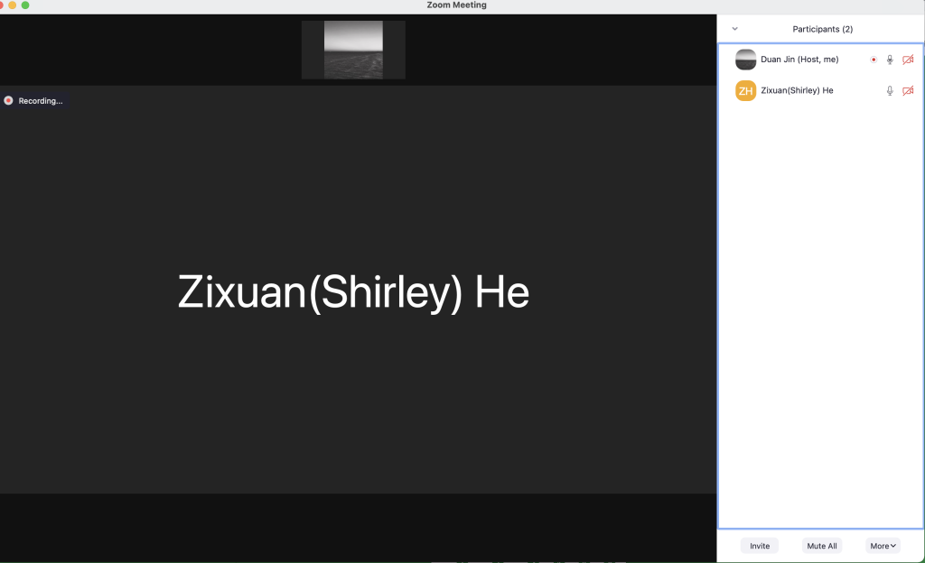925x563 pixels.
Task: Click Duan Jin's microphone icon
Action: [890, 60]
